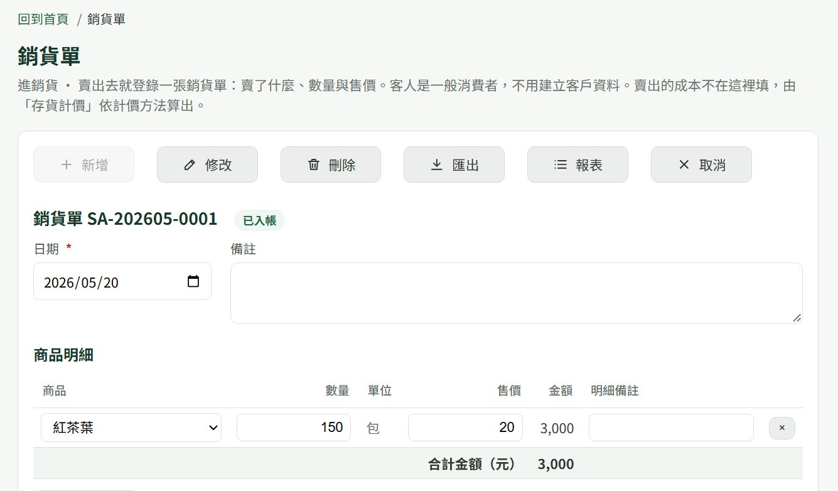Click the 售價 column header
Image resolution: width=838 pixels, height=491 pixels.
coord(509,391)
